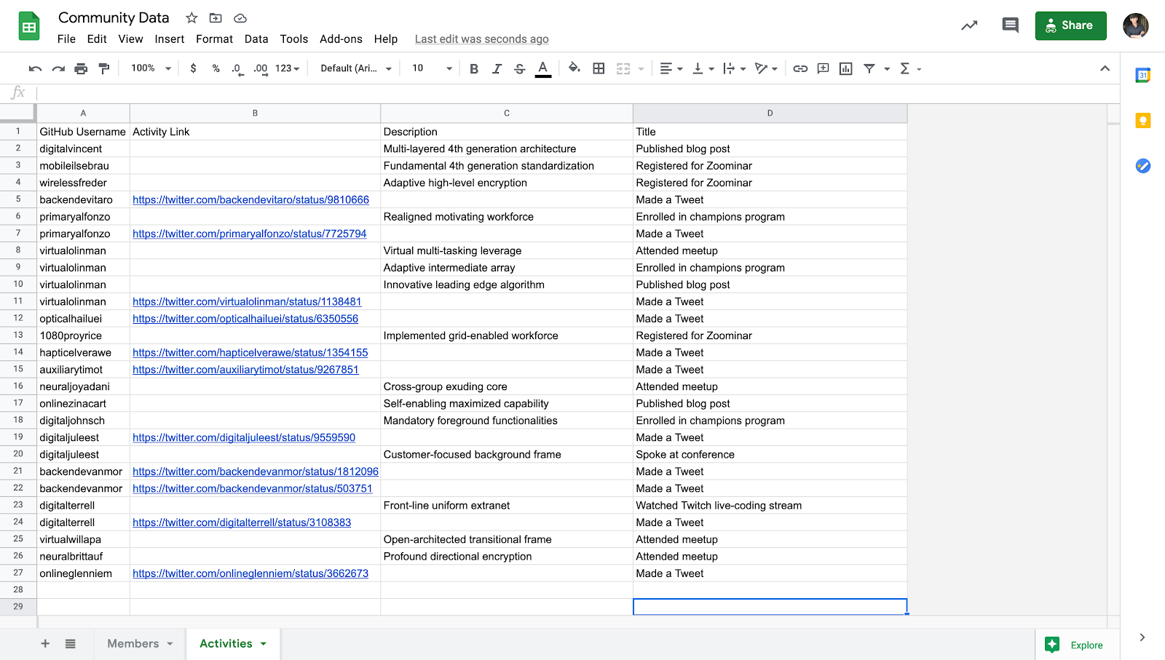
Task: Insert a chart
Action: tap(845, 68)
